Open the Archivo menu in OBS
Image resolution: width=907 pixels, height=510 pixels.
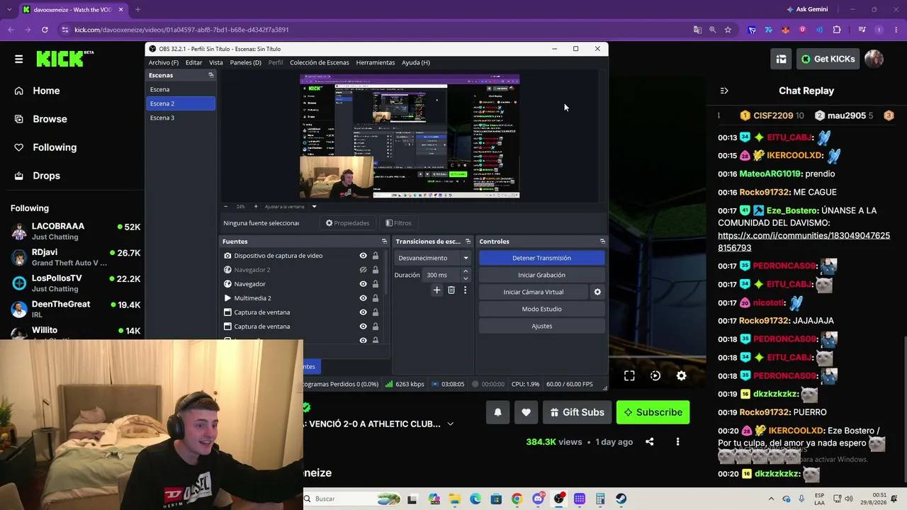(164, 62)
